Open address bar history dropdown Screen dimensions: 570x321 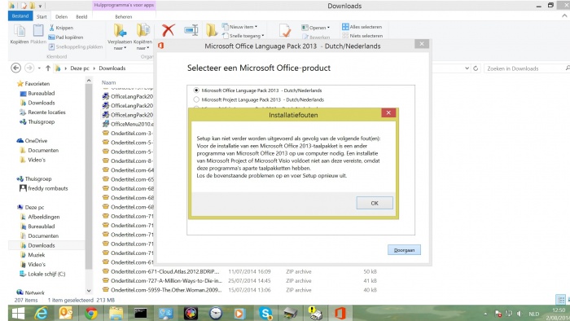click(x=467, y=68)
